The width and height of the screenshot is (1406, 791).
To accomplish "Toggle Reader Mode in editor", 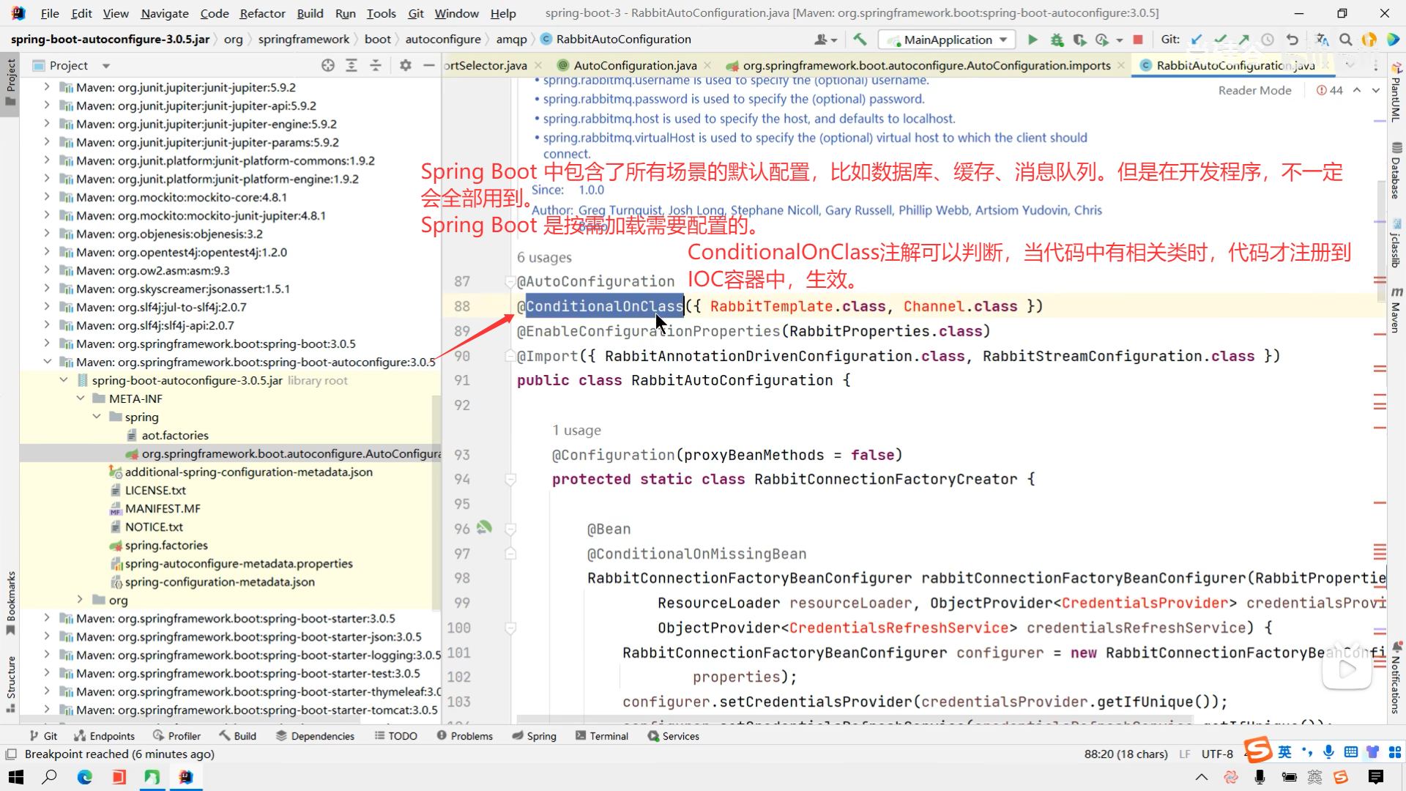I will pos(1254,90).
